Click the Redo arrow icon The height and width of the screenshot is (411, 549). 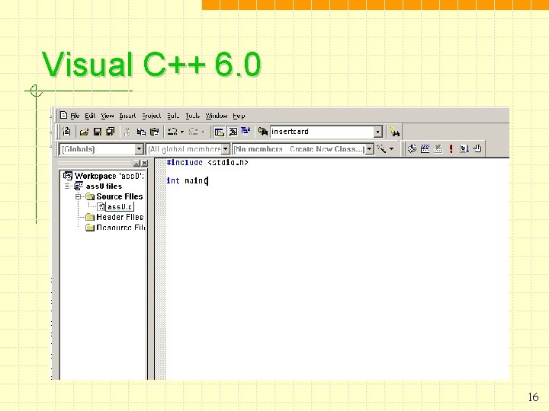tap(193, 132)
